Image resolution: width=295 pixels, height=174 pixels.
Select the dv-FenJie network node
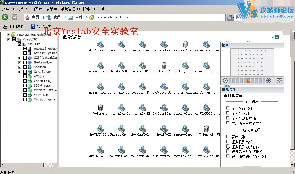tap(185, 65)
